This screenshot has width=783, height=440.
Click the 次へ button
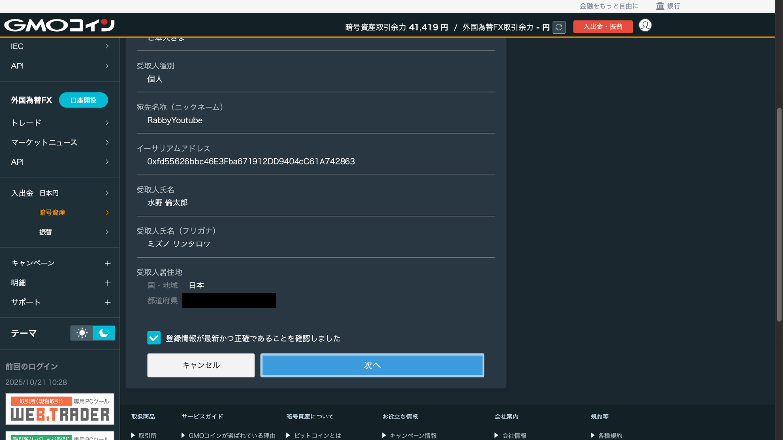point(372,365)
